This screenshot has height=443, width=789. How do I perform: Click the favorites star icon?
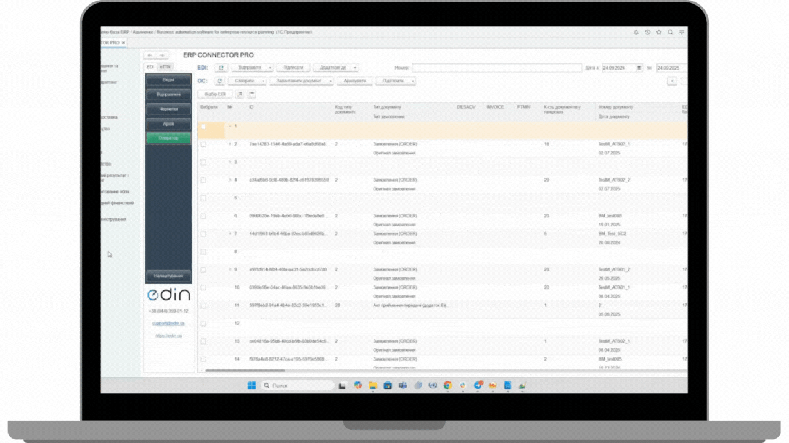658,32
